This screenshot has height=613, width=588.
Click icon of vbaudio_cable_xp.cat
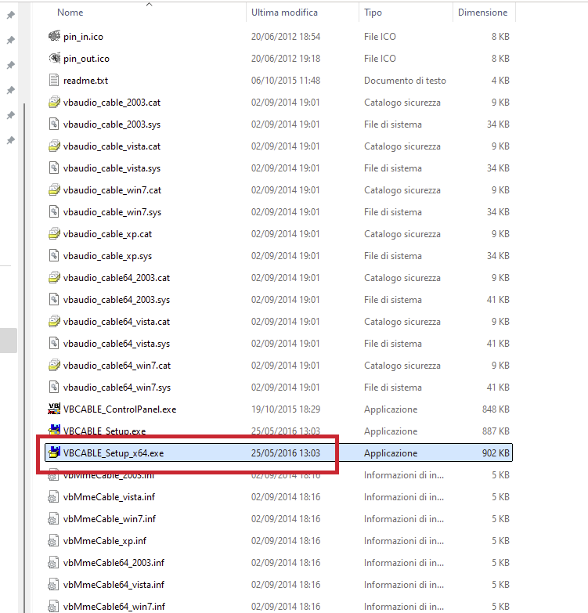click(54, 233)
